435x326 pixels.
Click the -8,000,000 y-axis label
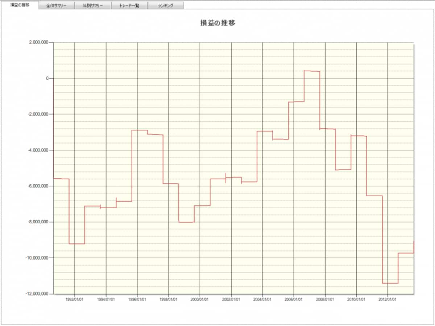[38, 222]
